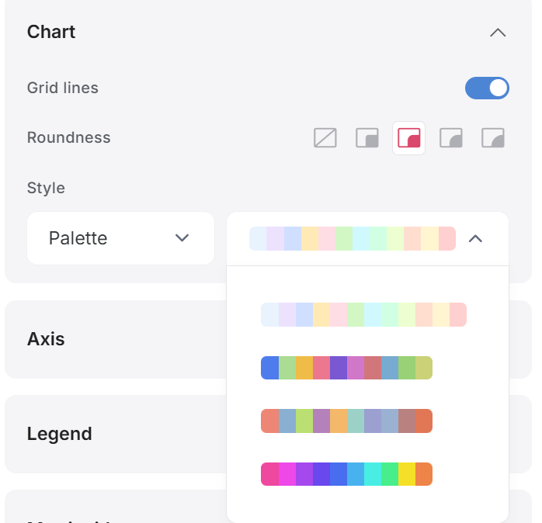
Task: Select the small roundness corner icon
Action: (x=367, y=138)
